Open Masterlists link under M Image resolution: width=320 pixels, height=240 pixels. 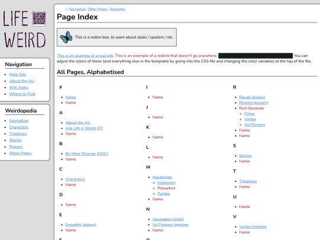162,177
